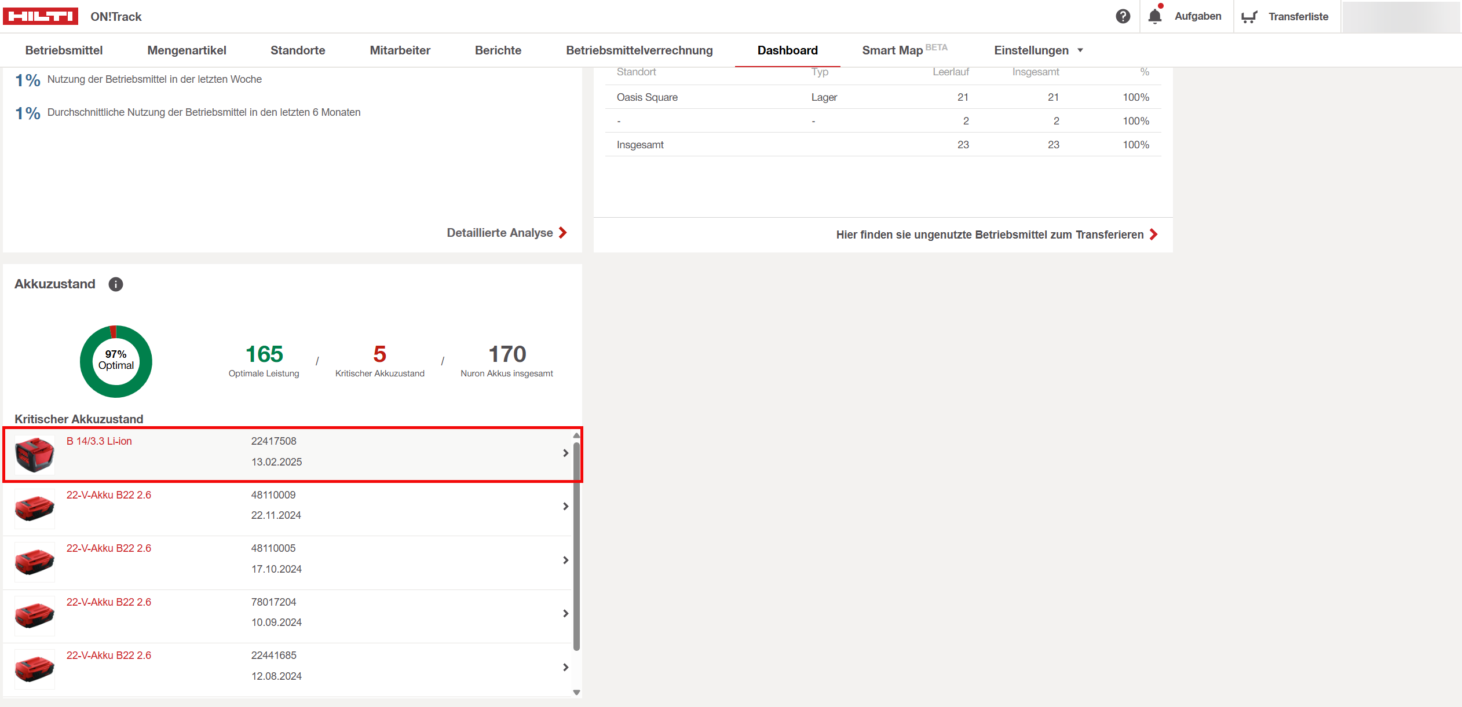Screen dimensions: 1462x707
Task: Click scroll down arrow of battery list
Action: point(576,693)
